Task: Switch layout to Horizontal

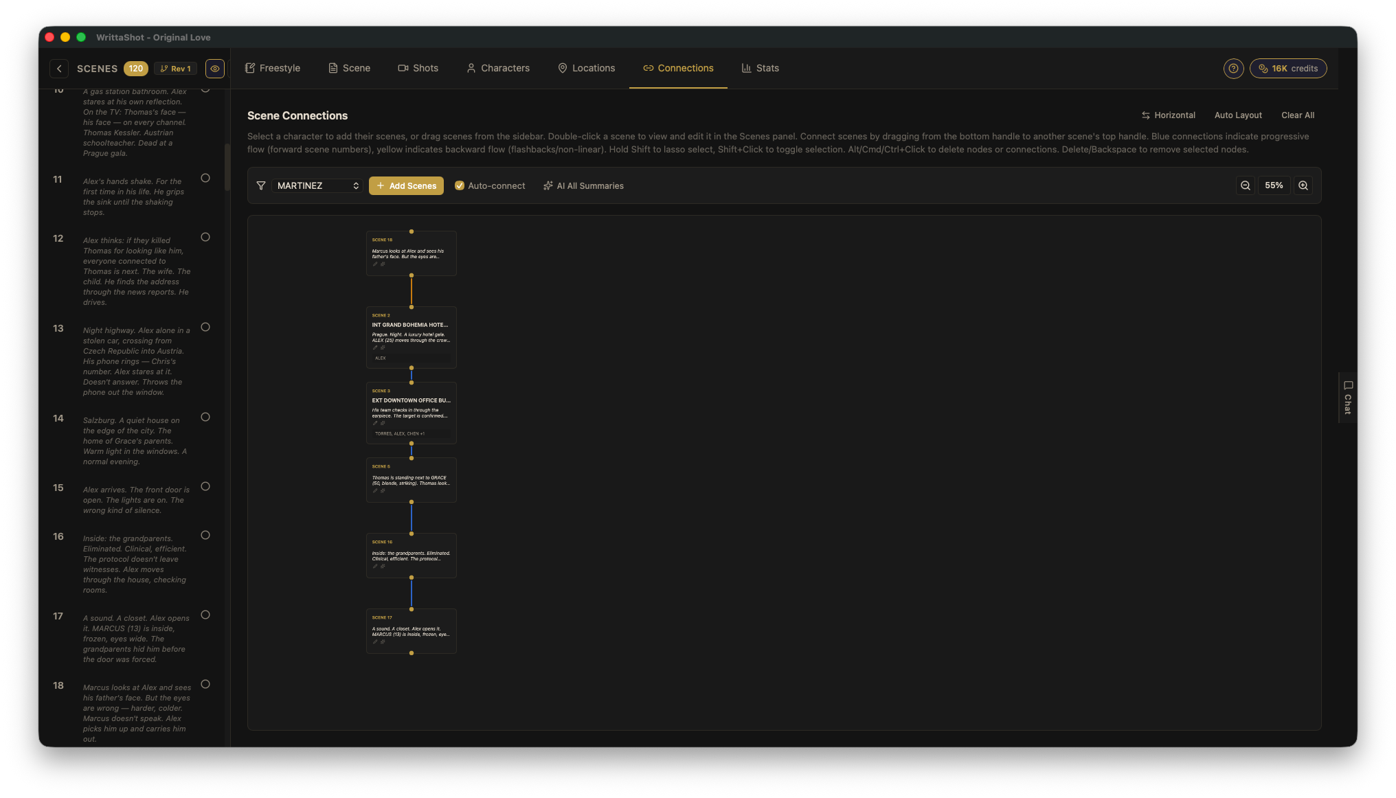Action: 1168,115
